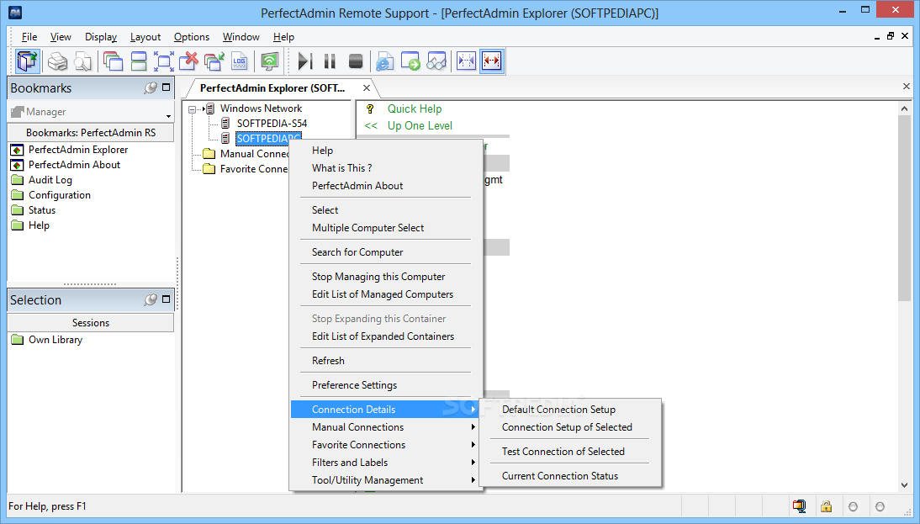Click the Pause playback button
This screenshot has width=920, height=524.
tap(330, 61)
